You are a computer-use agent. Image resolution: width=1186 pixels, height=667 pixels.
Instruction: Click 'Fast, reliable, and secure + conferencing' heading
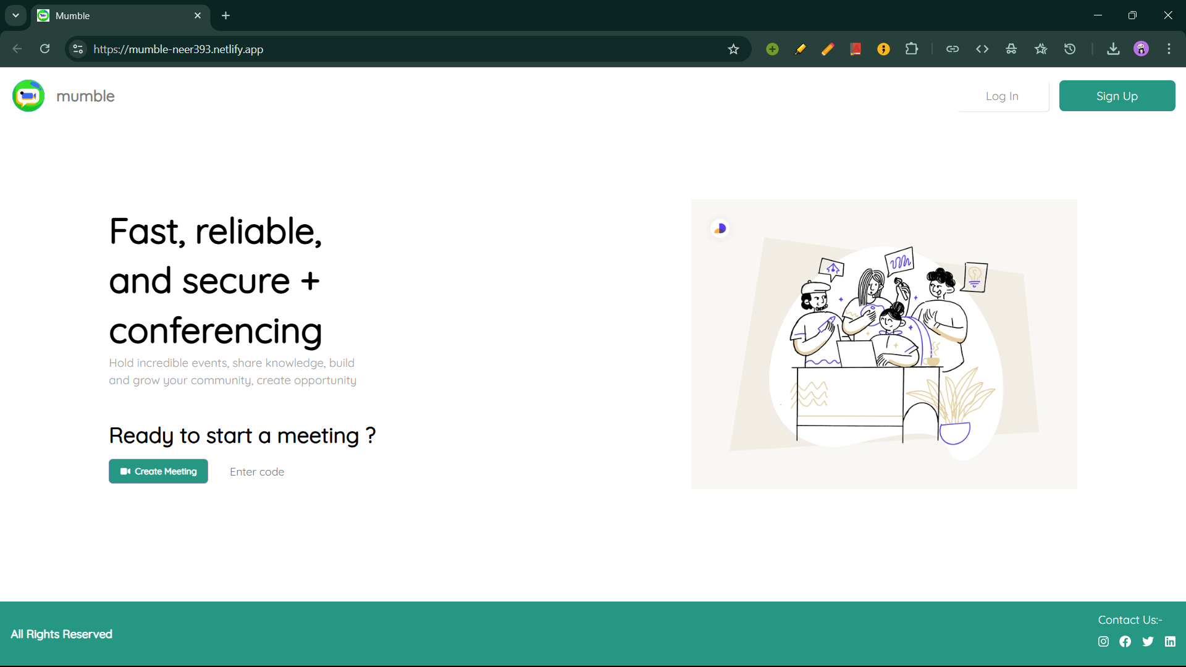(216, 281)
